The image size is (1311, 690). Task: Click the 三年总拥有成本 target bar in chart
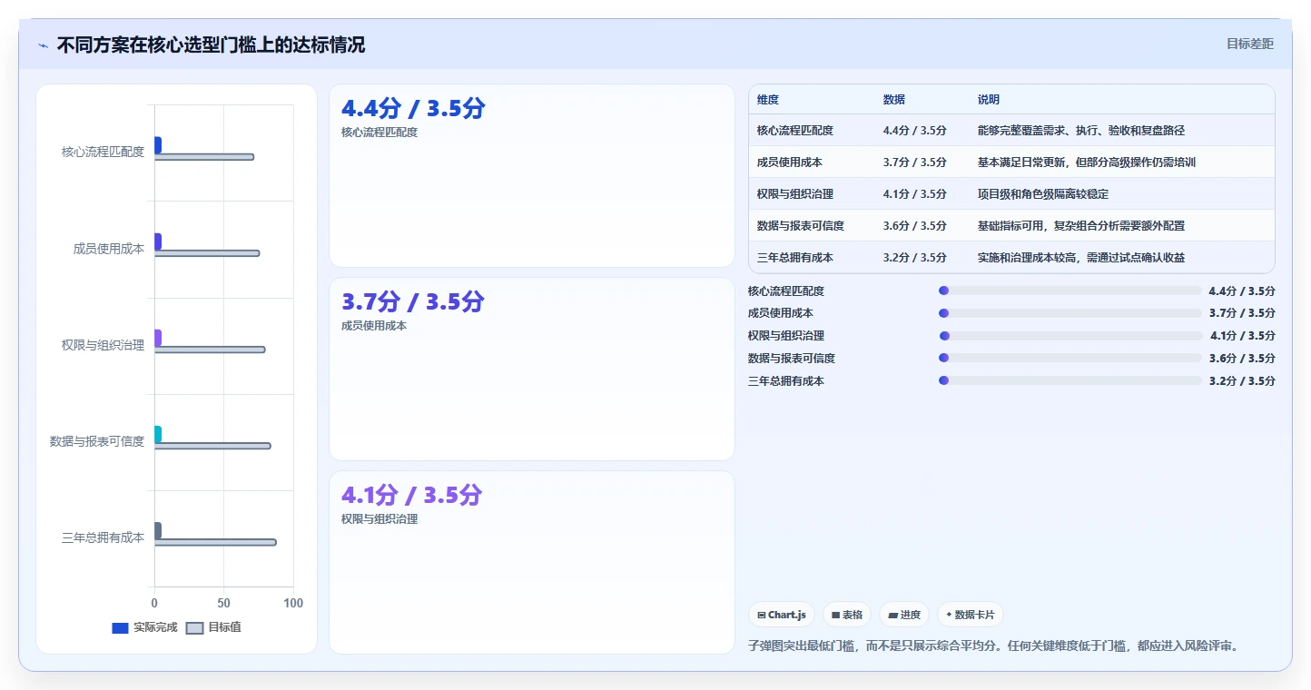tap(215, 542)
